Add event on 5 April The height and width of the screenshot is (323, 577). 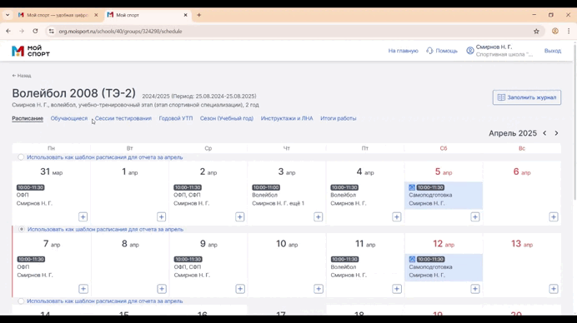[x=474, y=216]
